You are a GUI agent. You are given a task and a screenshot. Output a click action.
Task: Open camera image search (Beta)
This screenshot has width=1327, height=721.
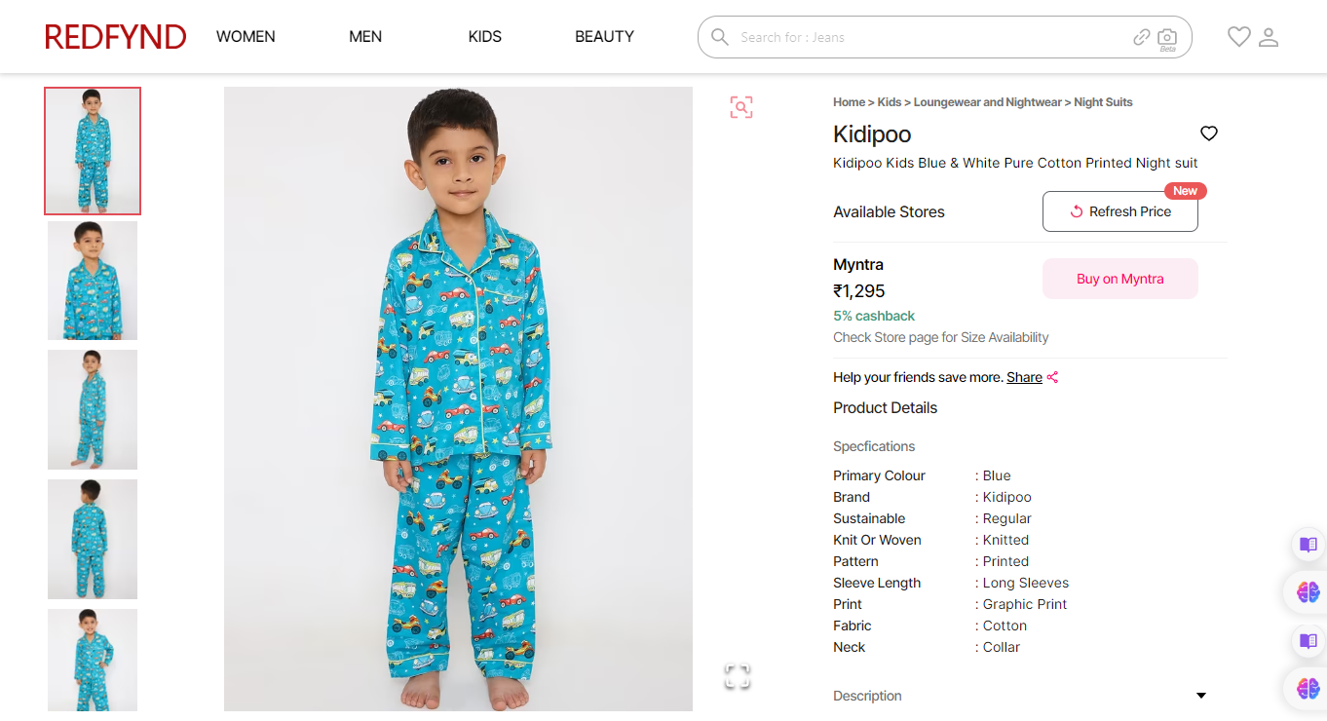1167,38
